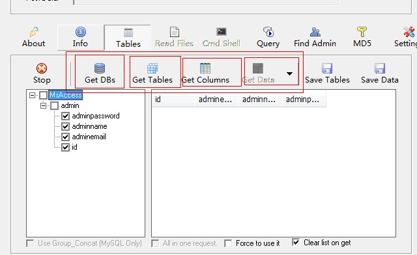Screen dimensions: 417x255
Task: Click the Get Data button
Action: [x=258, y=74]
